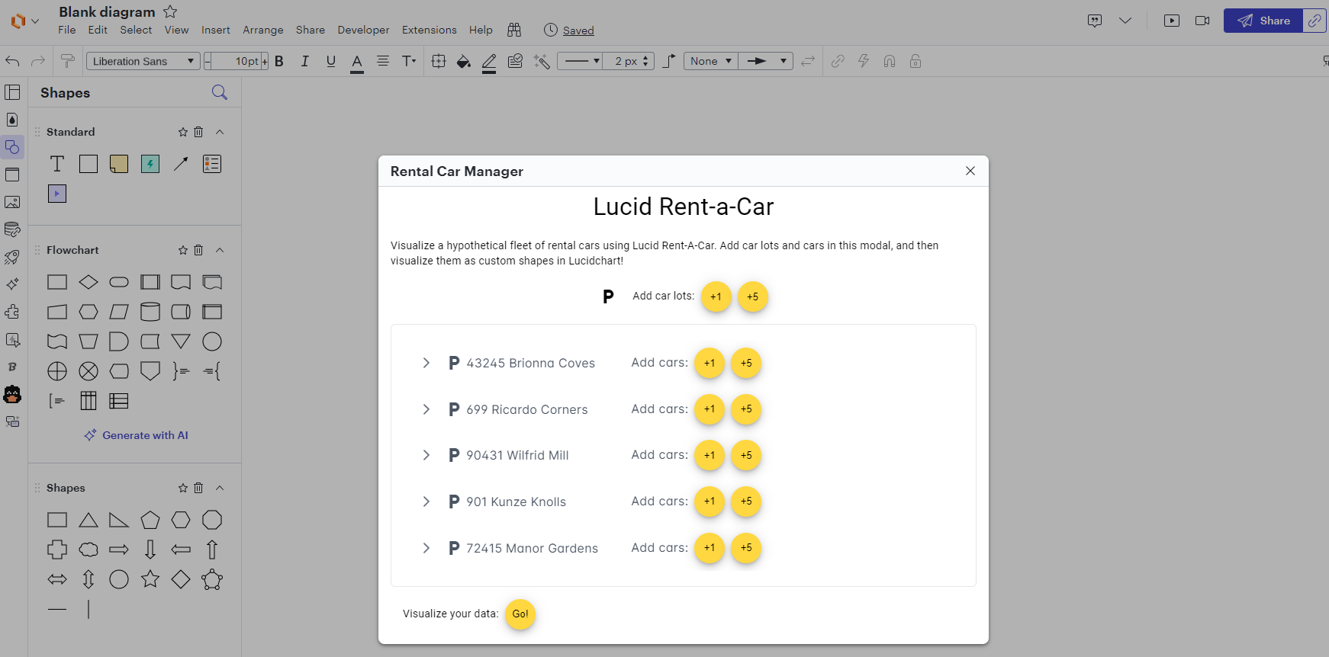
Task: Click the Undo arrow icon
Action: coord(13,61)
